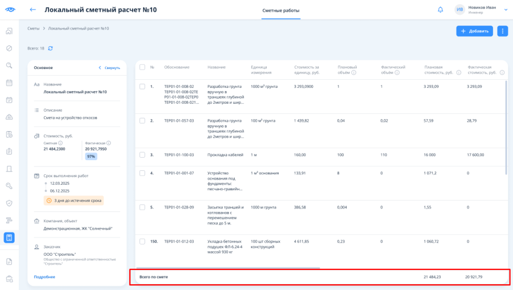
Task: Click the start date 12.03.2025
Action: (x=59, y=183)
